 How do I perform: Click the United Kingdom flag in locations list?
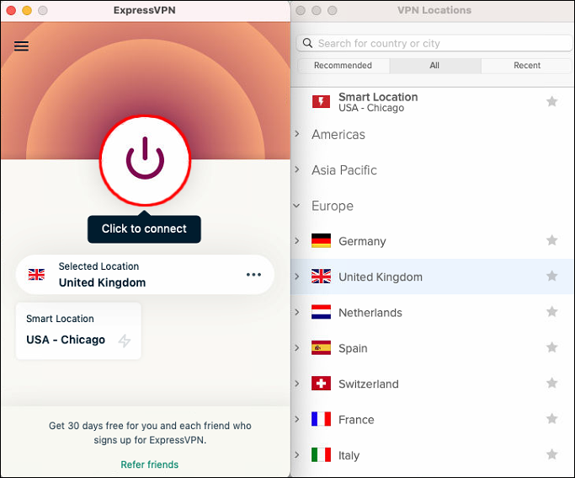pos(321,277)
